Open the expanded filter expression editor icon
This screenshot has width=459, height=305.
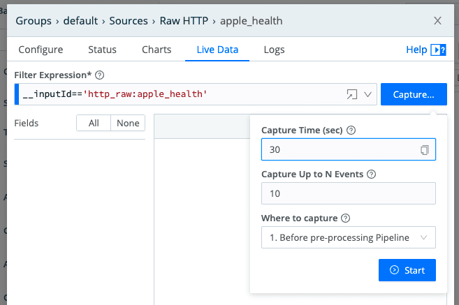tap(352, 94)
